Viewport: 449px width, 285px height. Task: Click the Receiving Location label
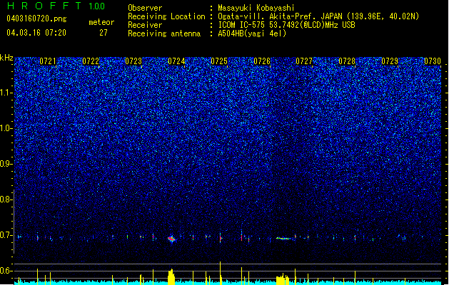point(166,16)
